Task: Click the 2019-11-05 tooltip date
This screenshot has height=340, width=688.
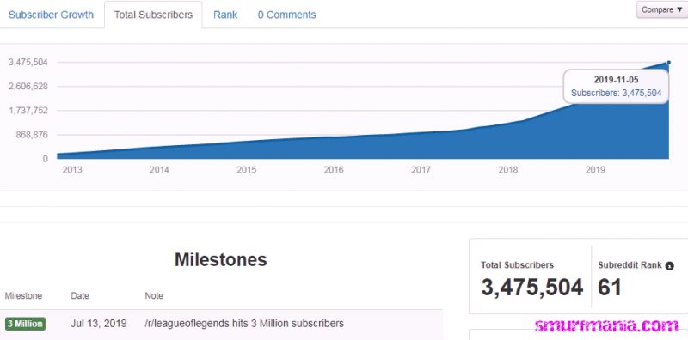Action: click(616, 80)
